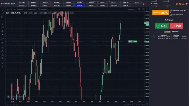This screenshot has height=106, width=189.
Task: Open the candlestick chart style selector
Action: tap(11, 9)
